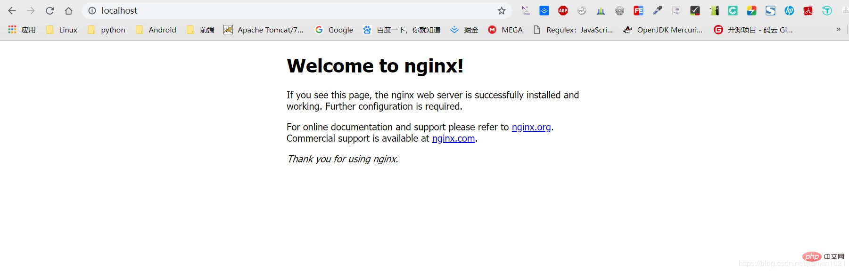
Task: Click the grey circular arrows extension
Action: click(x=582, y=11)
